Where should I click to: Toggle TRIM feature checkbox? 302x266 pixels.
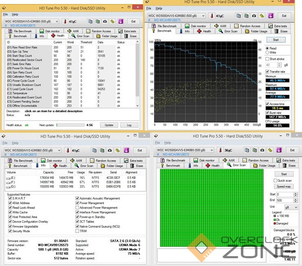pyautogui.click(x=77, y=231)
